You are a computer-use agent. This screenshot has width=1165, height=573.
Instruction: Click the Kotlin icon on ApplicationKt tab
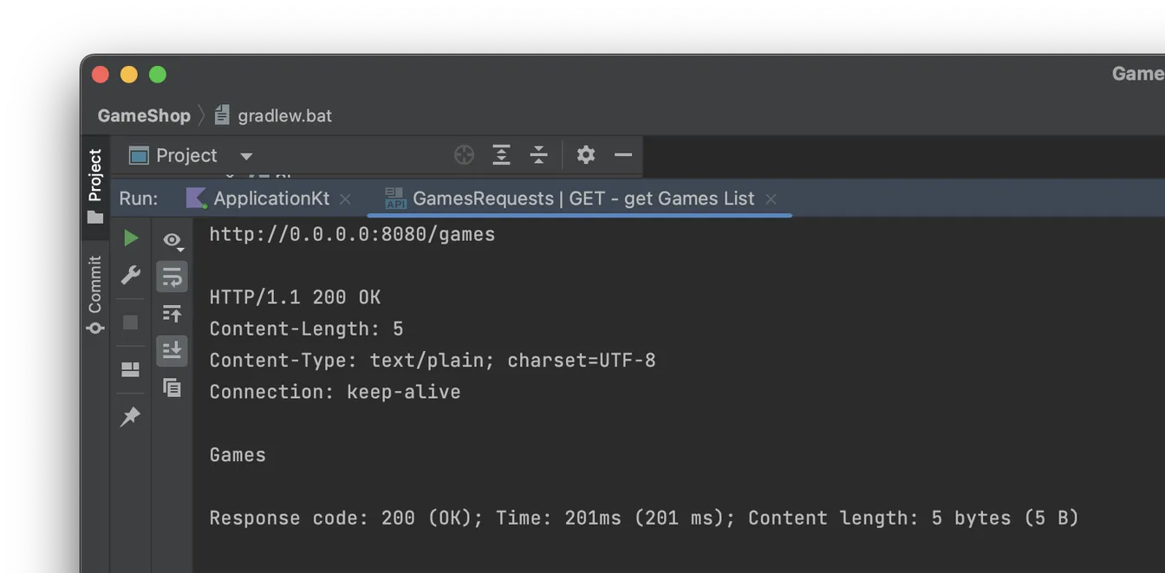pyautogui.click(x=197, y=199)
